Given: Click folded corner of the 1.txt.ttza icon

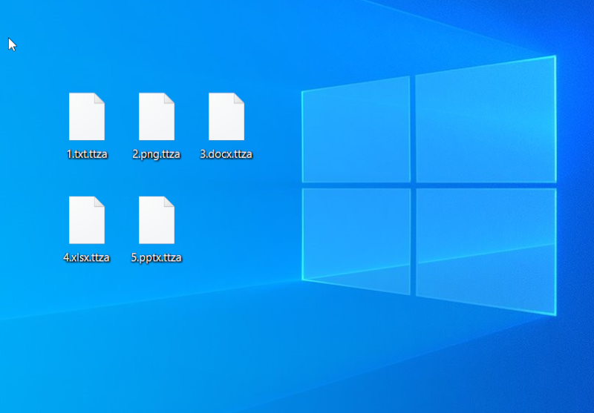Looking at the screenshot, I should (99, 99).
